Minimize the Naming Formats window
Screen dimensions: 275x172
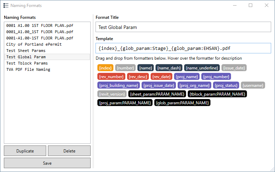pos(235,6)
